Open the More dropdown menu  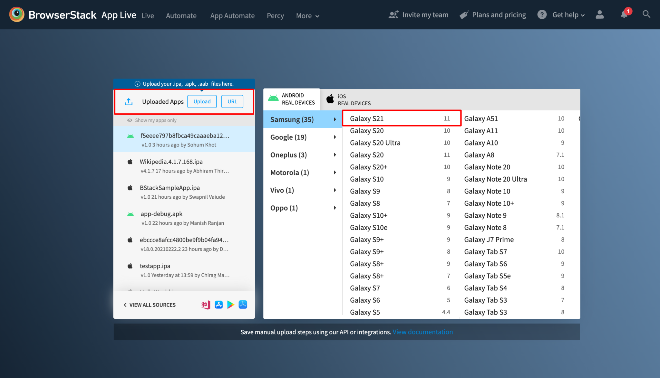(307, 16)
